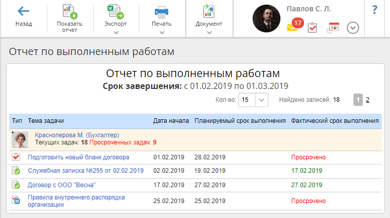Select page 1 pagination button
Image resolution: width=390 pixels, height=218 pixels.
pyautogui.click(x=358, y=100)
